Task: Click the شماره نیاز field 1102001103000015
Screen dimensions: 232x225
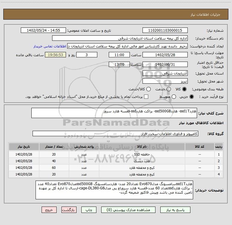Action: [165, 31]
